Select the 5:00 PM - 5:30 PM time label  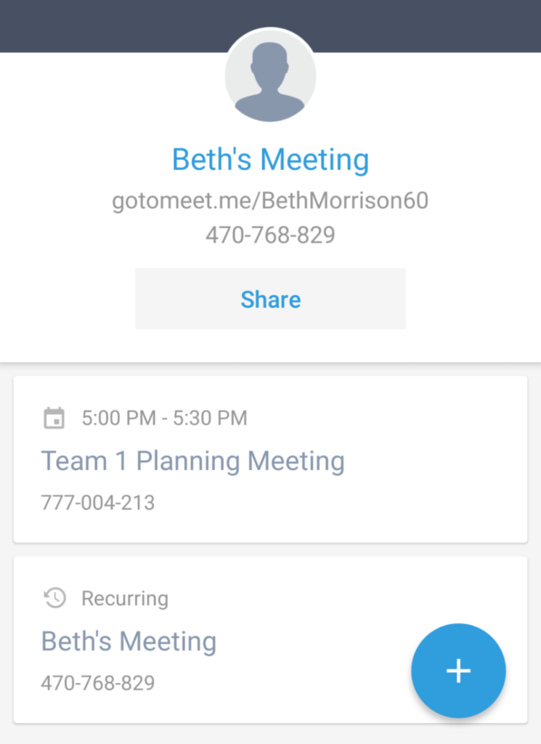click(x=165, y=418)
